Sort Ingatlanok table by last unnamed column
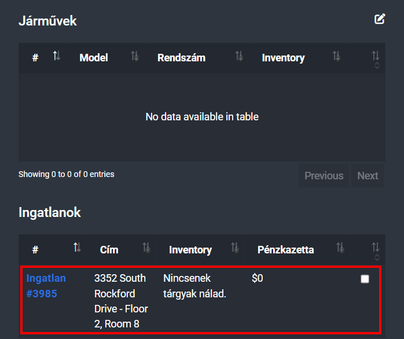The height and width of the screenshot is (339, 404). tap(367, 249)
